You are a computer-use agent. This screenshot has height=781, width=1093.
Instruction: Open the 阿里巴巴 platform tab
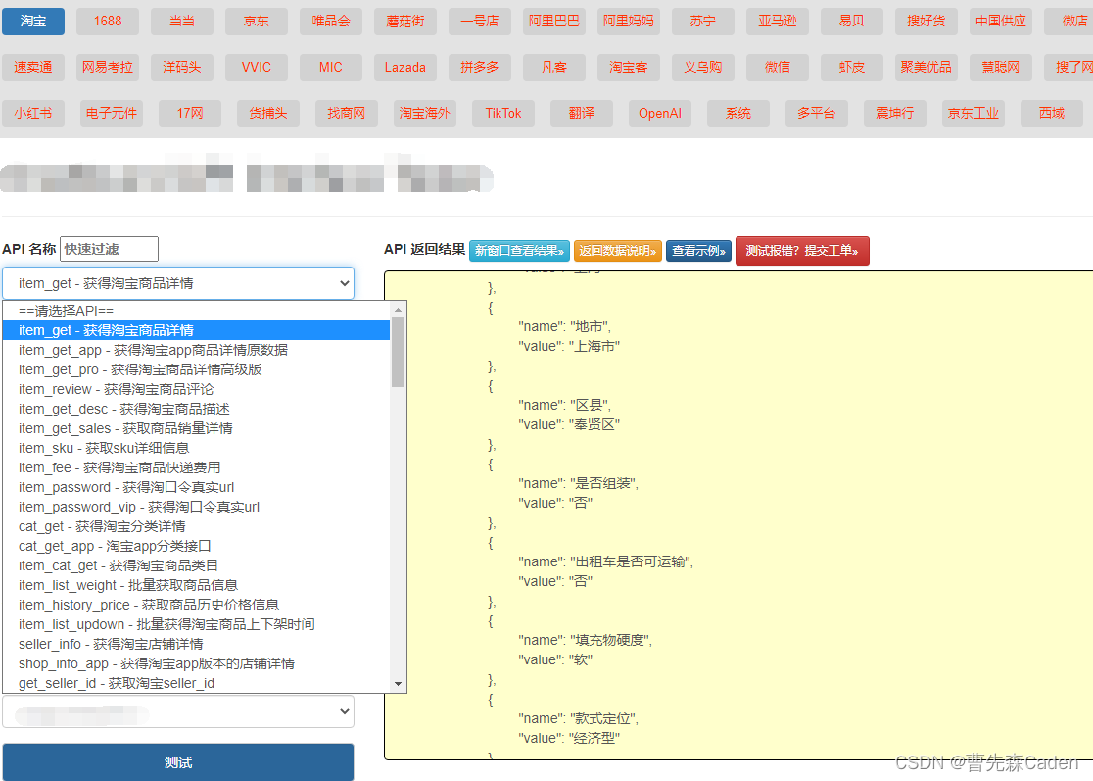[553, 21]
